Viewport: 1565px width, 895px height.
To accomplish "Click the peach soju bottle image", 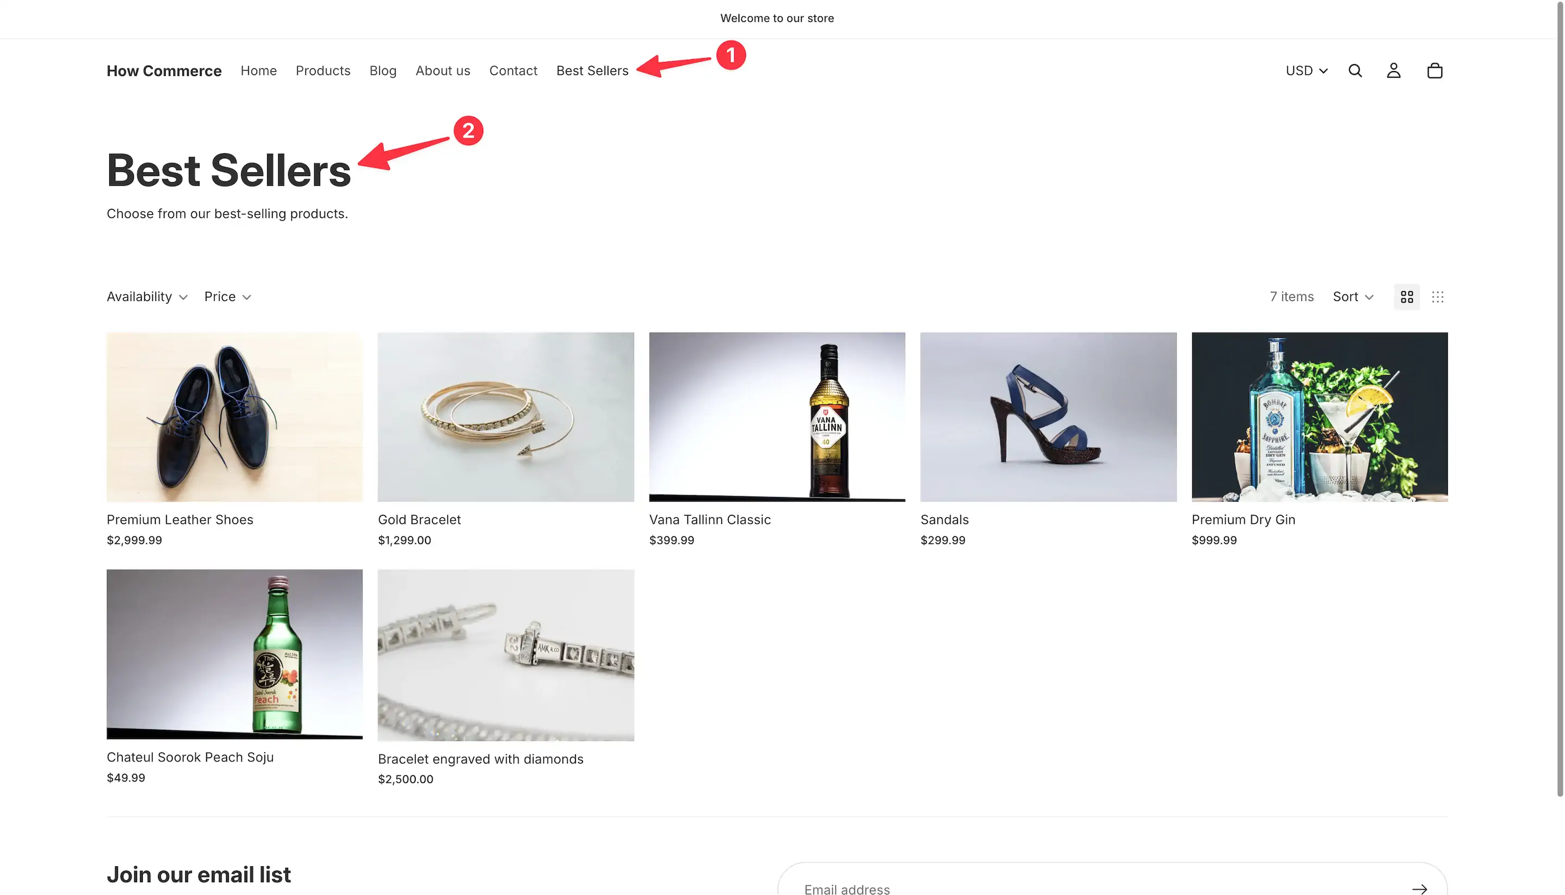I will pos(235,654).
